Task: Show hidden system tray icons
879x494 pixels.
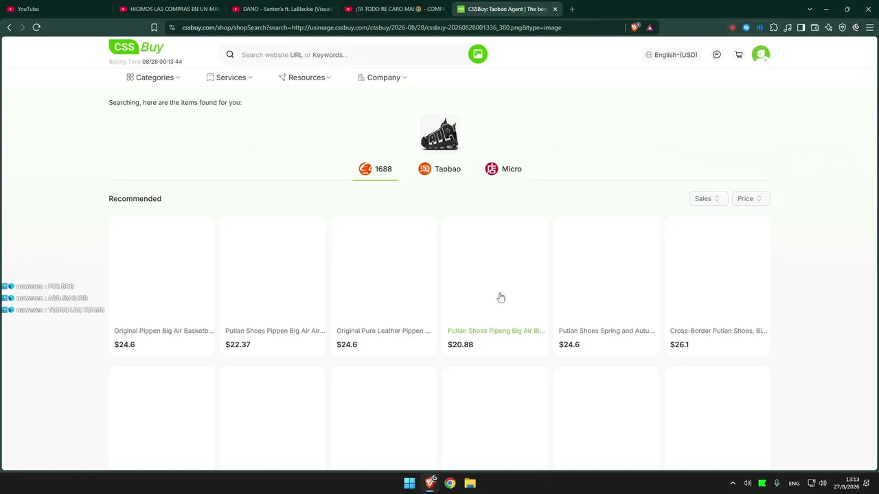Action: (x=733, y=483)
